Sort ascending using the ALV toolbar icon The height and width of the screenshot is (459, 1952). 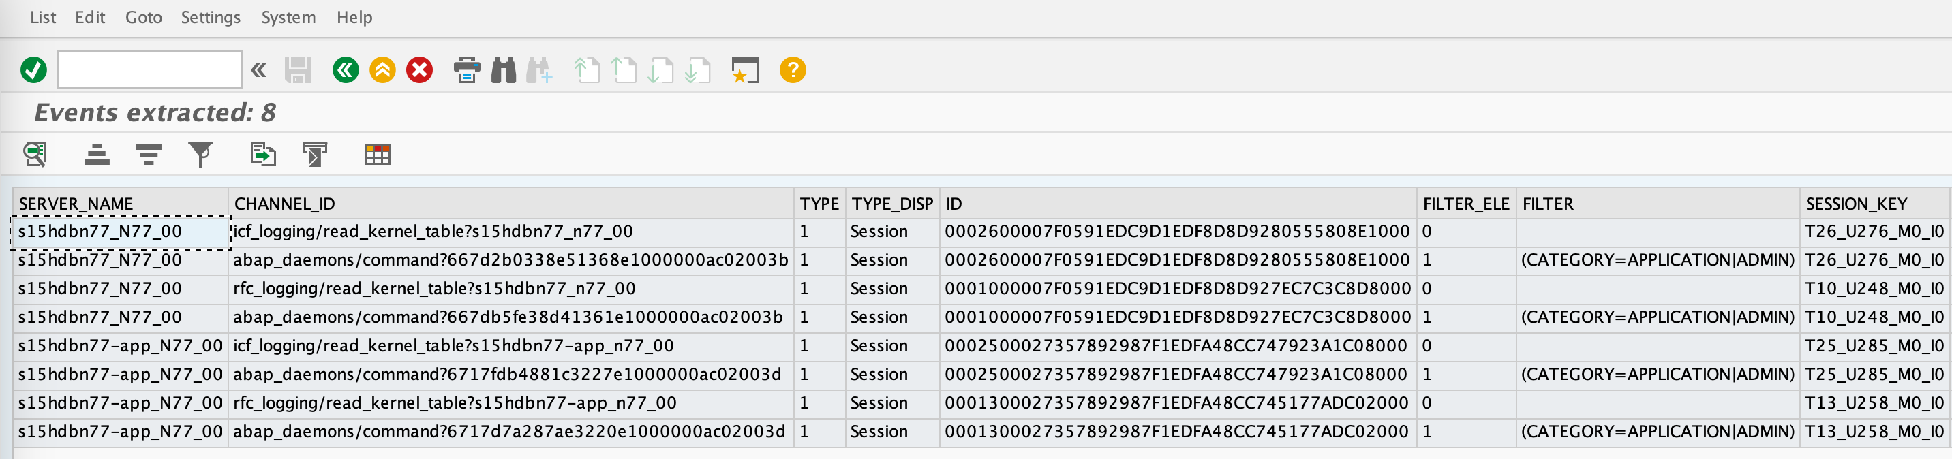click(96, 155)
